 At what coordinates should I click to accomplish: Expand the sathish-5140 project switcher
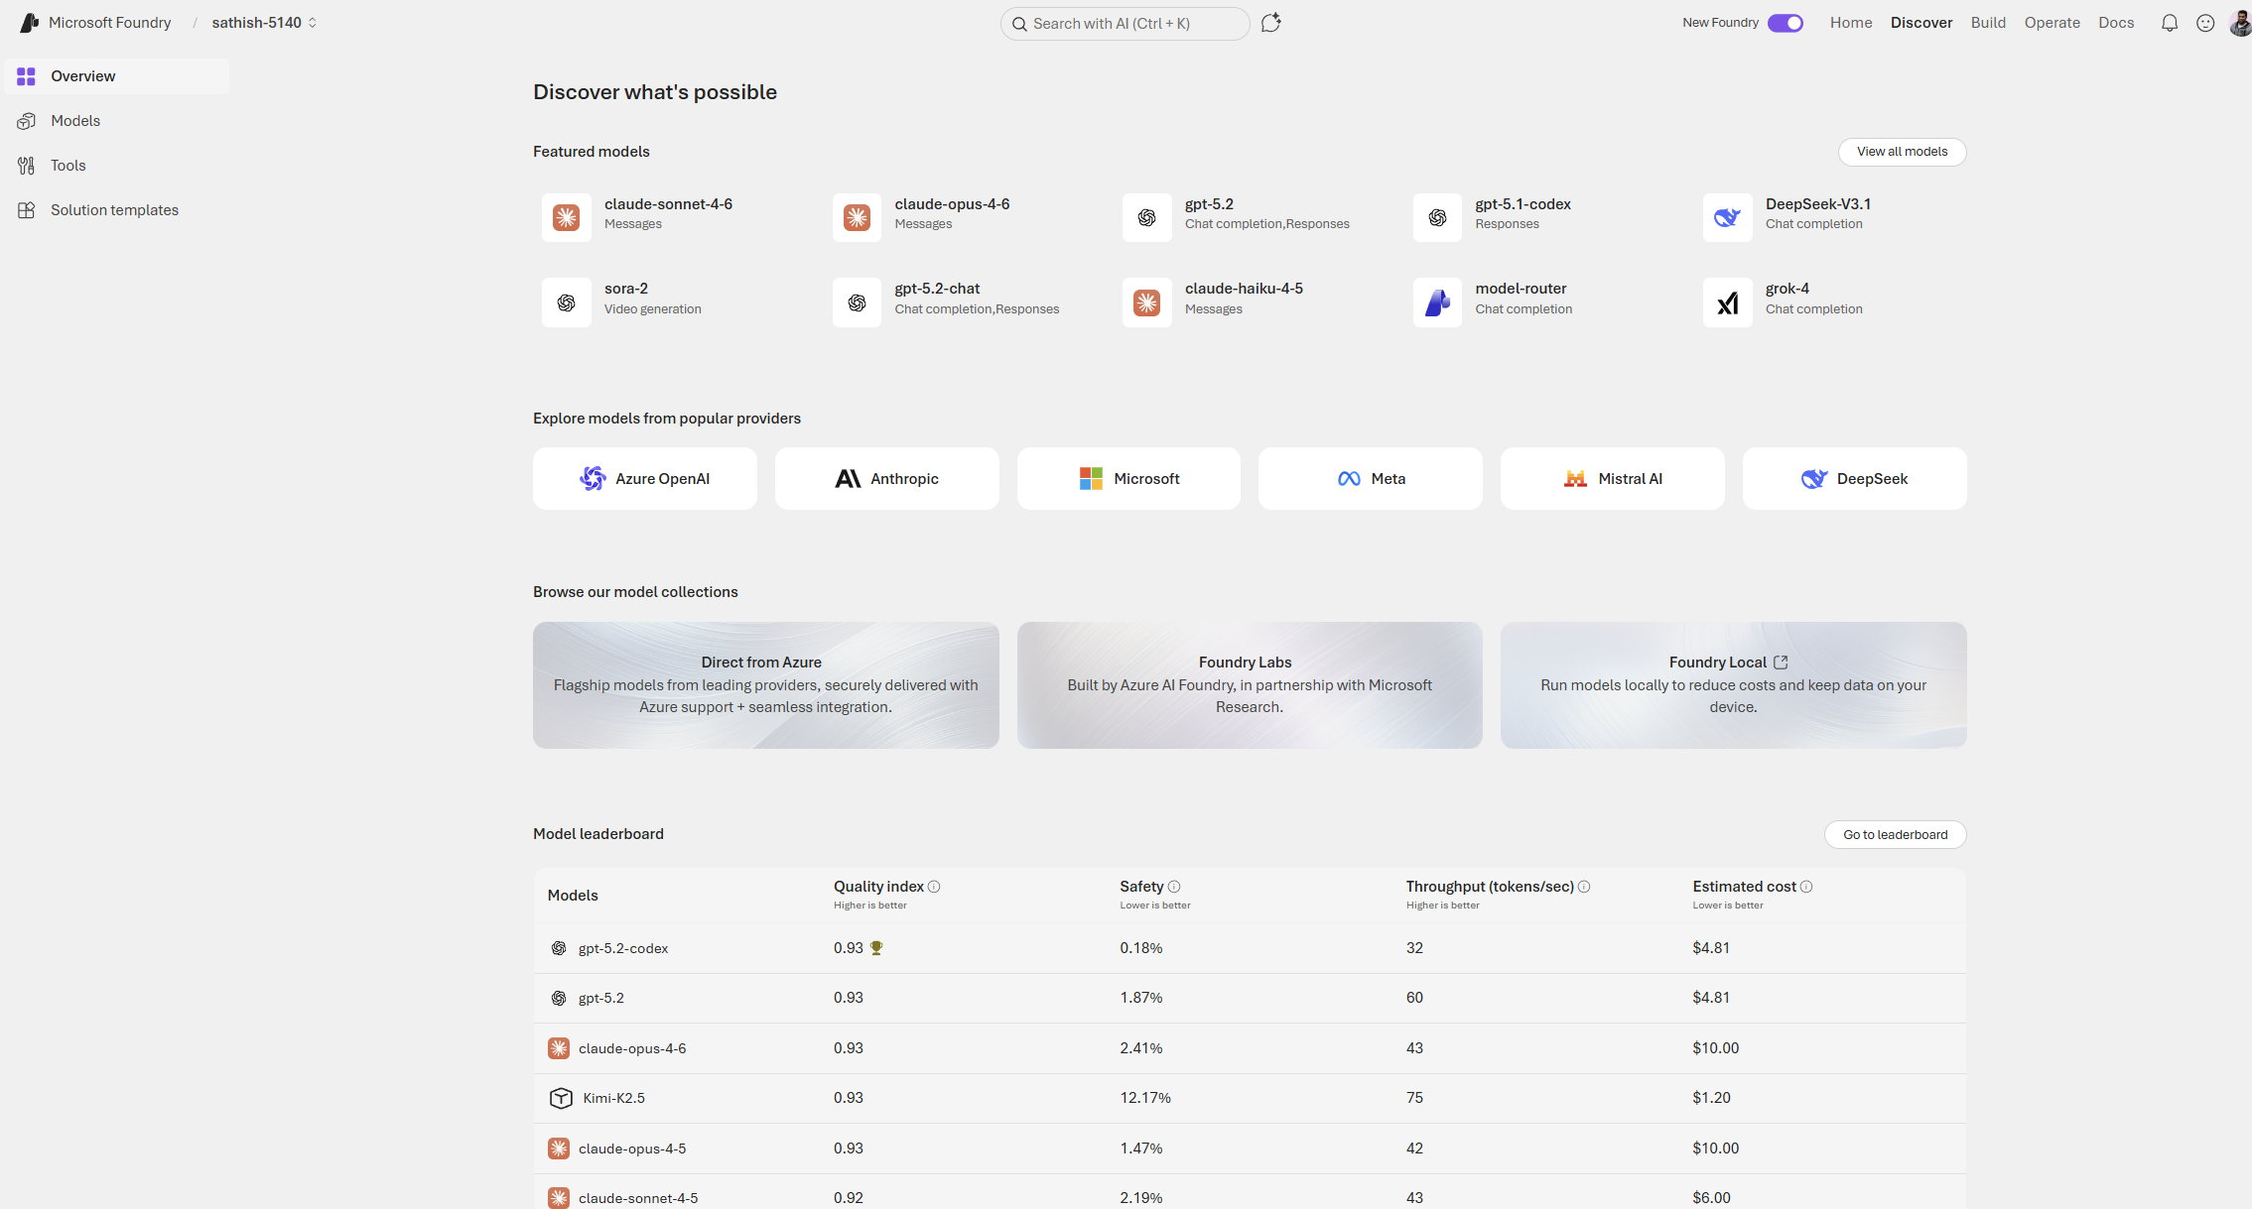pos(264,23)
